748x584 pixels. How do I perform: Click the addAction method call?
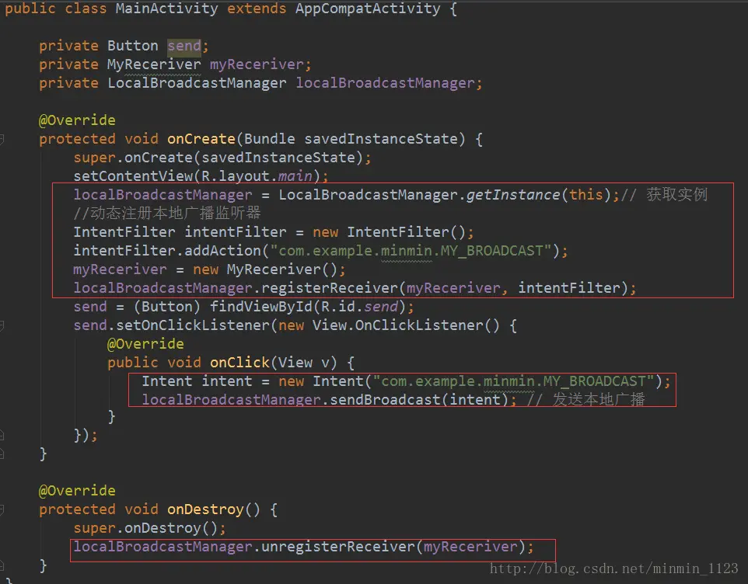click(222, 251)
